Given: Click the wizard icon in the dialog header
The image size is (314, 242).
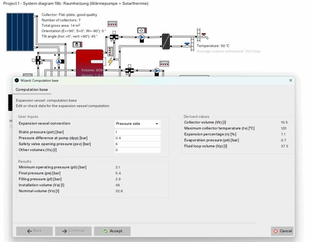Looking at the screenshot, I should 17,80.
